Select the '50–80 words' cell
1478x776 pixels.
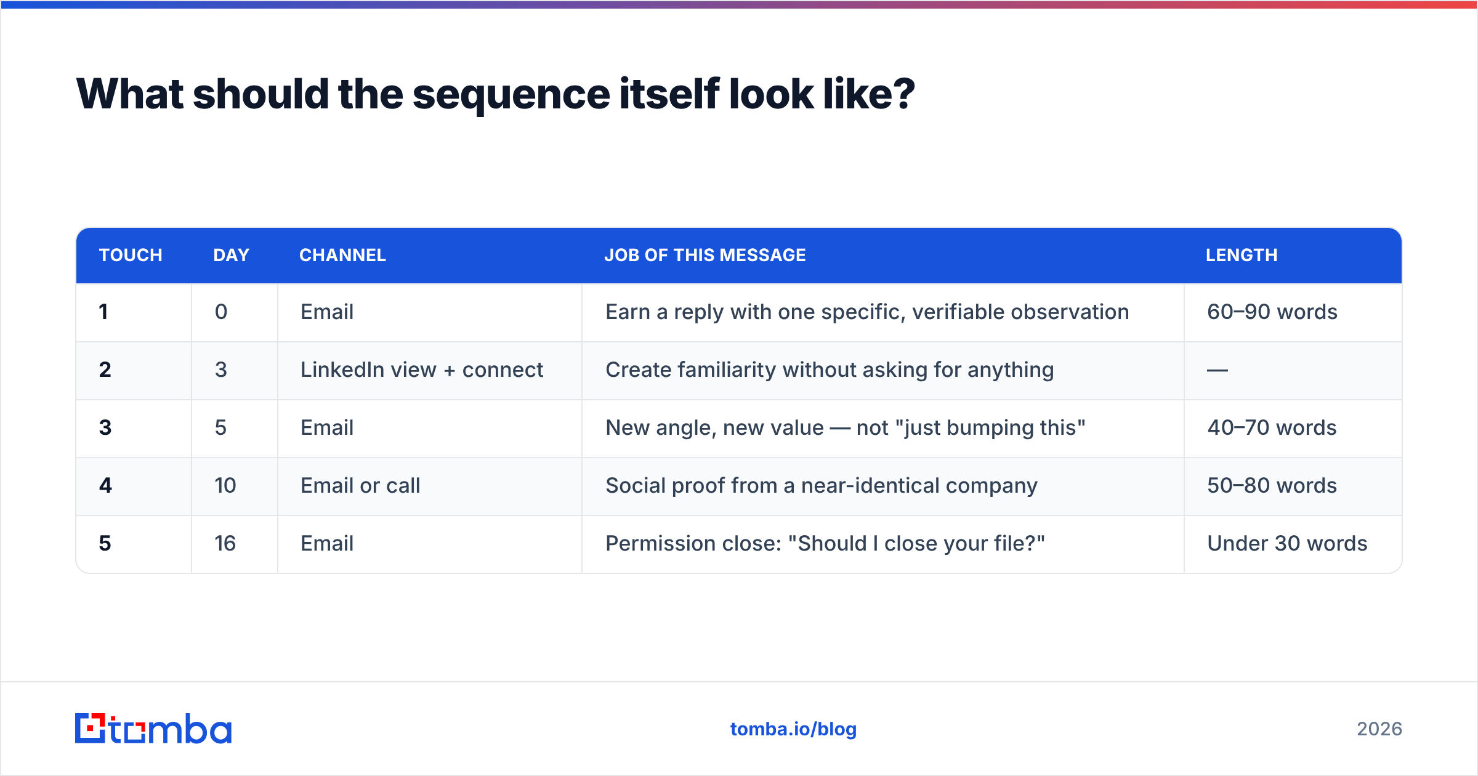pyautogui.click(x=1293, y=486)
